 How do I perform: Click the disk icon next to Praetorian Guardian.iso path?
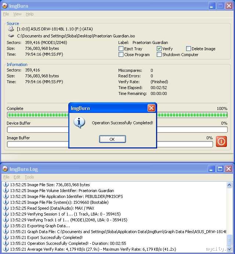11,36
